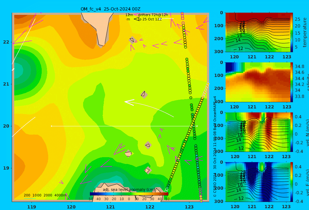Click contour label 12 in vel. E panel
This screenshot has width=309, height=210.
(241, 198)
